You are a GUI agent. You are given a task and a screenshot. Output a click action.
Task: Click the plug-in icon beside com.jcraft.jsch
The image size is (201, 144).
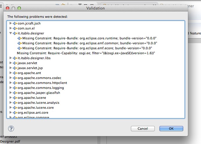click(15, 23)
